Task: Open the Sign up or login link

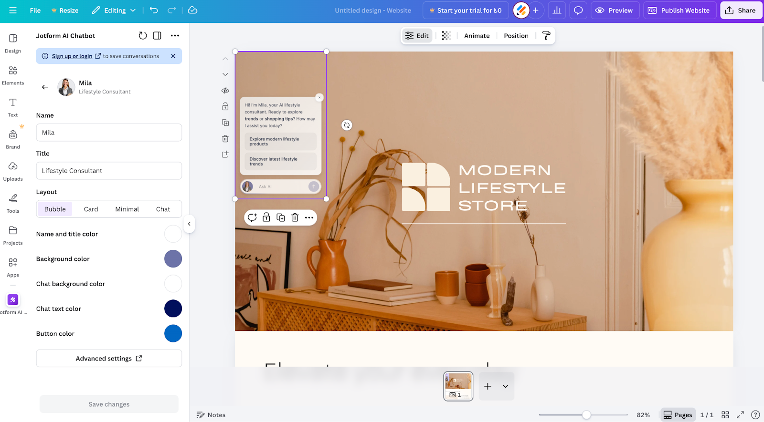Action: (72, 56)
